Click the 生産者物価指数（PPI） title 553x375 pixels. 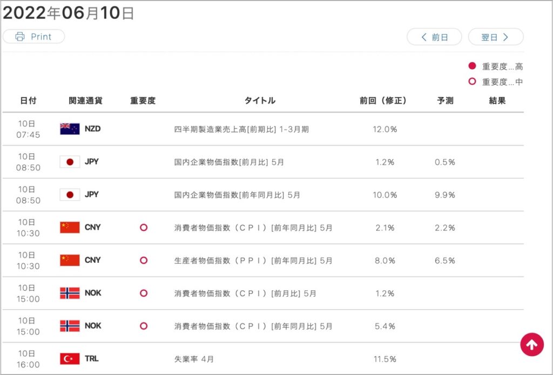253,261
